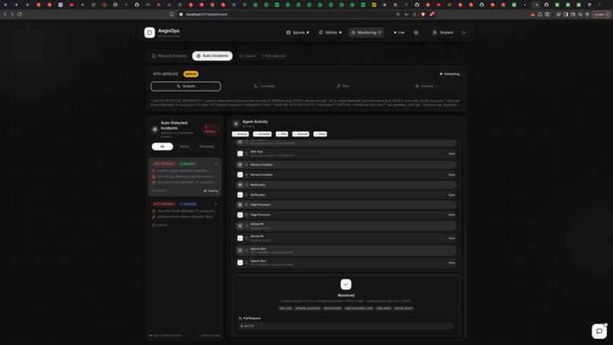Toggle the Done chip in Agent Activity
Image resolution: width=613 pixels, height=345 pixels.
pyautogui.click(x=320, y=134)
